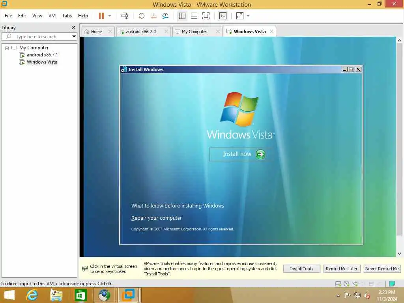Image resolution: width=404 pixels, height=303 pixels.
Task: Click scroll down arrow of VM view
Action: click(399, 254)
